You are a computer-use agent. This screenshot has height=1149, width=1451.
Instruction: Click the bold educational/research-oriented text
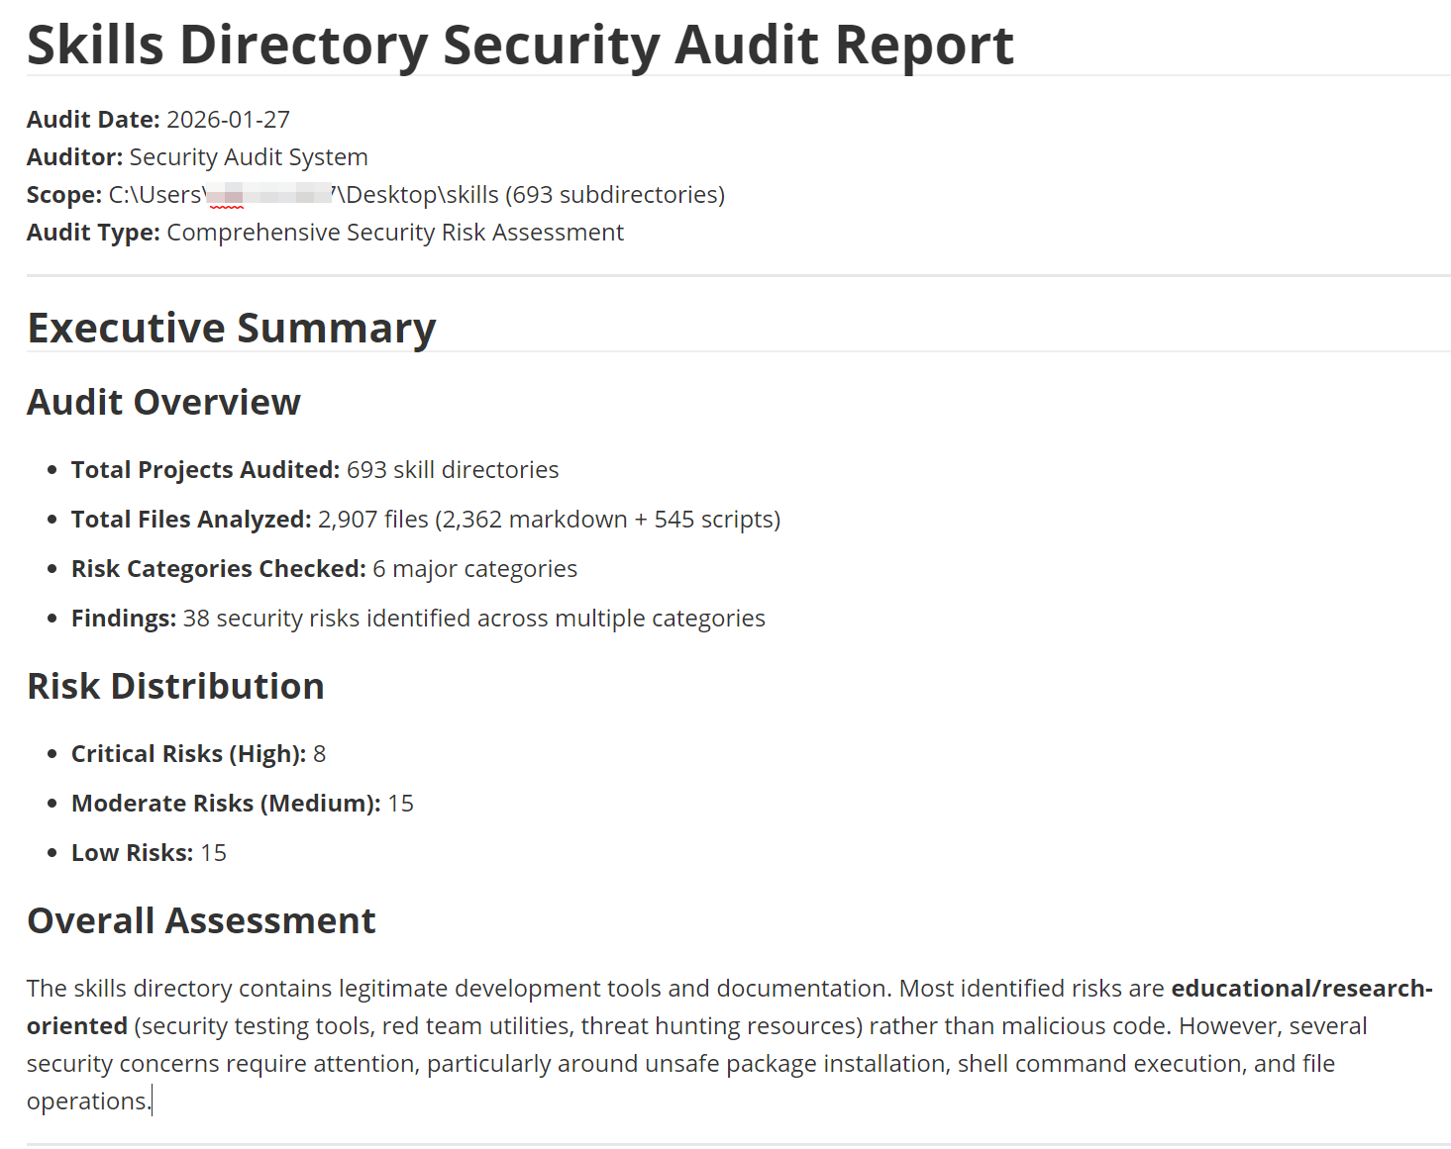point(1300,989)
